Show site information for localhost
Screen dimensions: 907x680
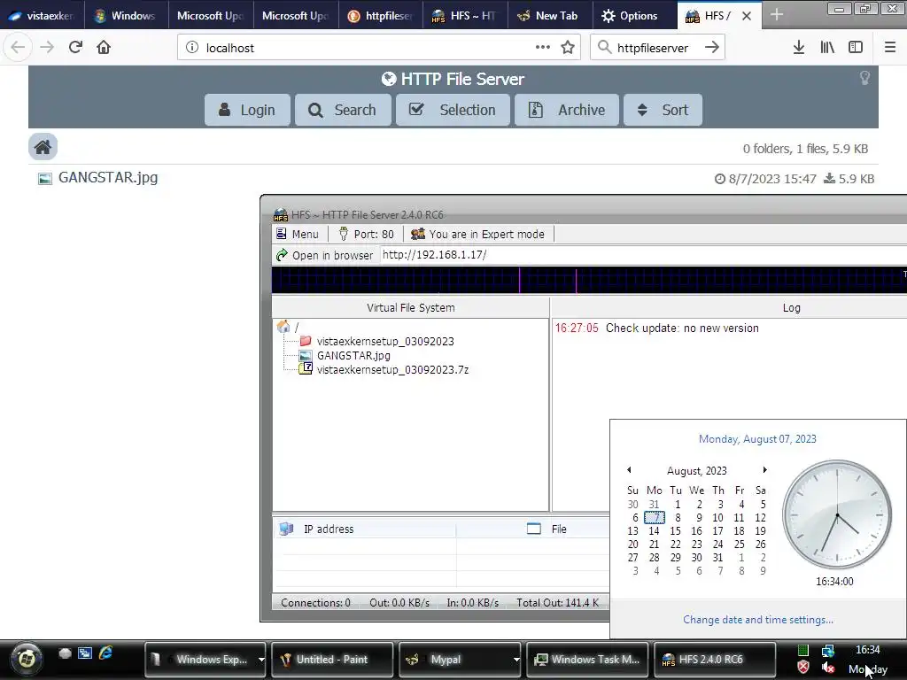192,48
